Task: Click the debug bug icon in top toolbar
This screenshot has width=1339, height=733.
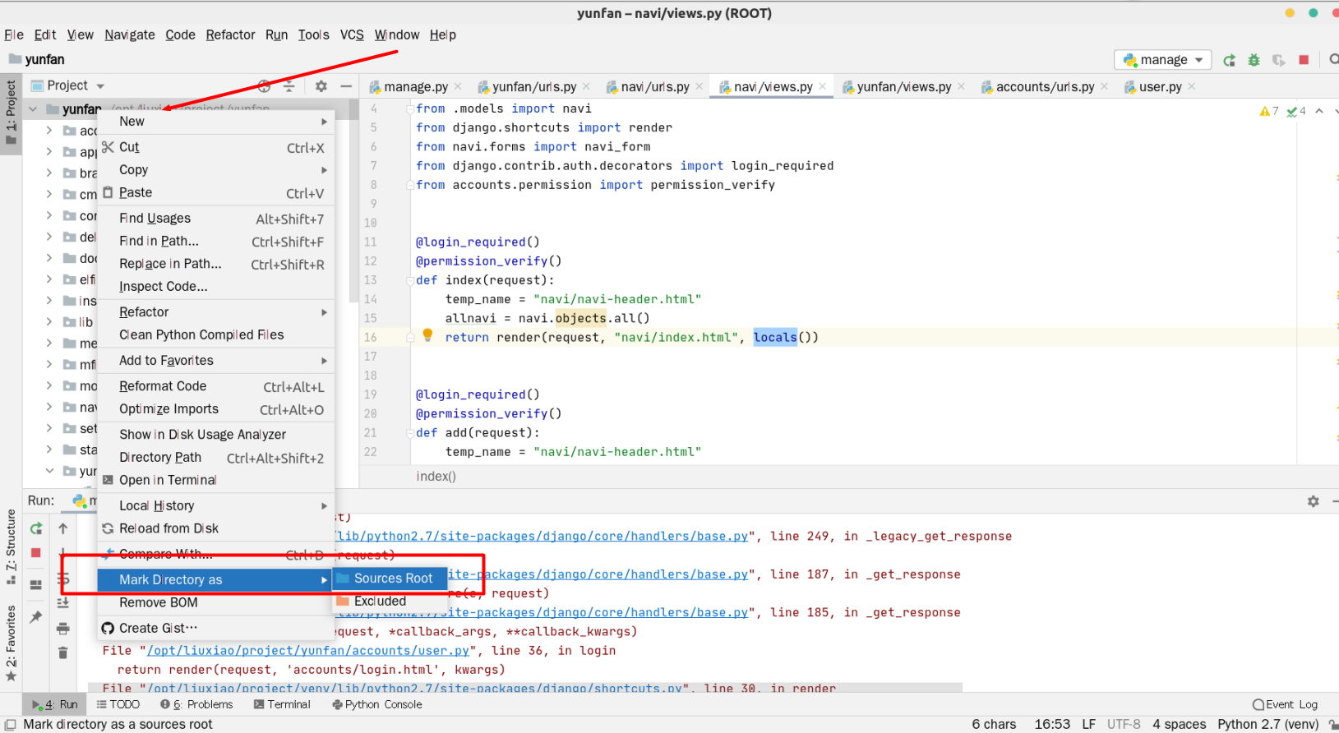Action: tap(1254, 60)
